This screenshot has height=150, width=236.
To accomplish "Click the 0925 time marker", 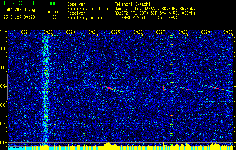I will pos(116,32).
